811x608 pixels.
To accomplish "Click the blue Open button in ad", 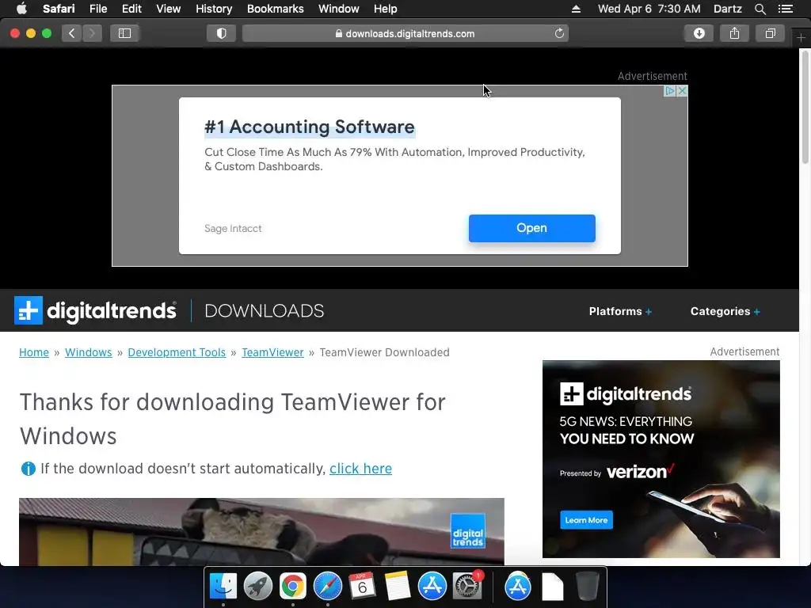I will [x=531, y=228].
